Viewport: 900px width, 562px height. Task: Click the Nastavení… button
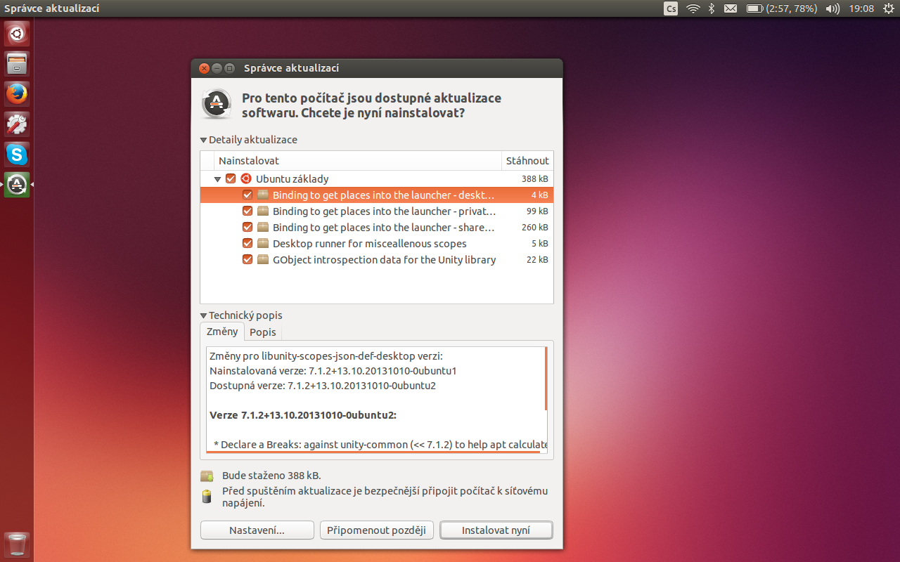(x=257, y=530)
